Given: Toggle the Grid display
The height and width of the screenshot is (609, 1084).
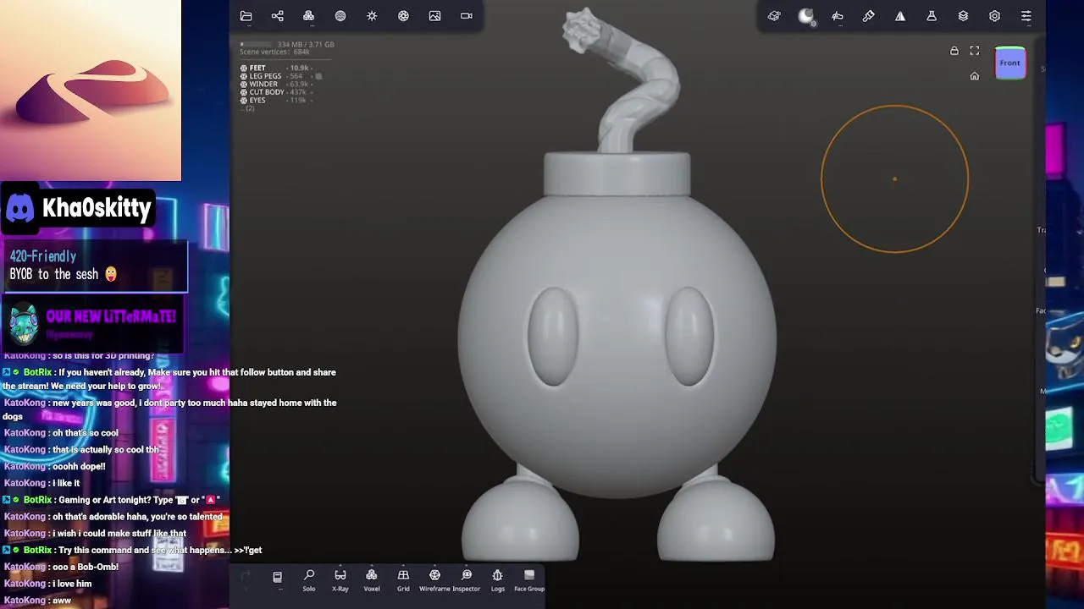Looking at the screenshot, I should pos(403,580).
